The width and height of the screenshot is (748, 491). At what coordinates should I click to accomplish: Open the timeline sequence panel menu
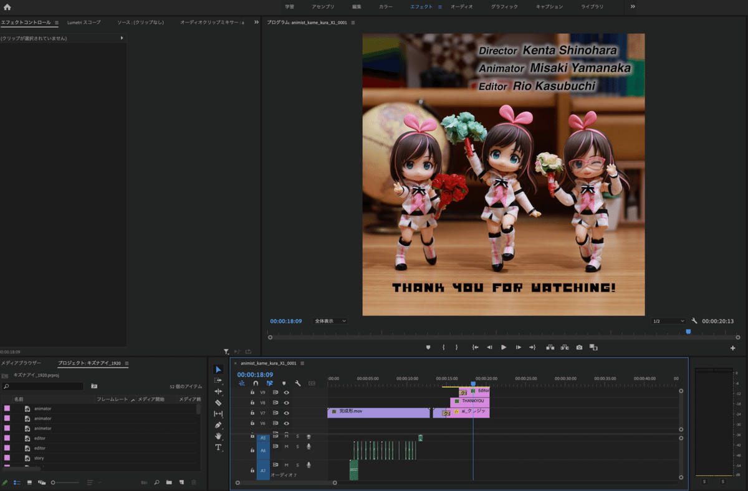point(302,363)
